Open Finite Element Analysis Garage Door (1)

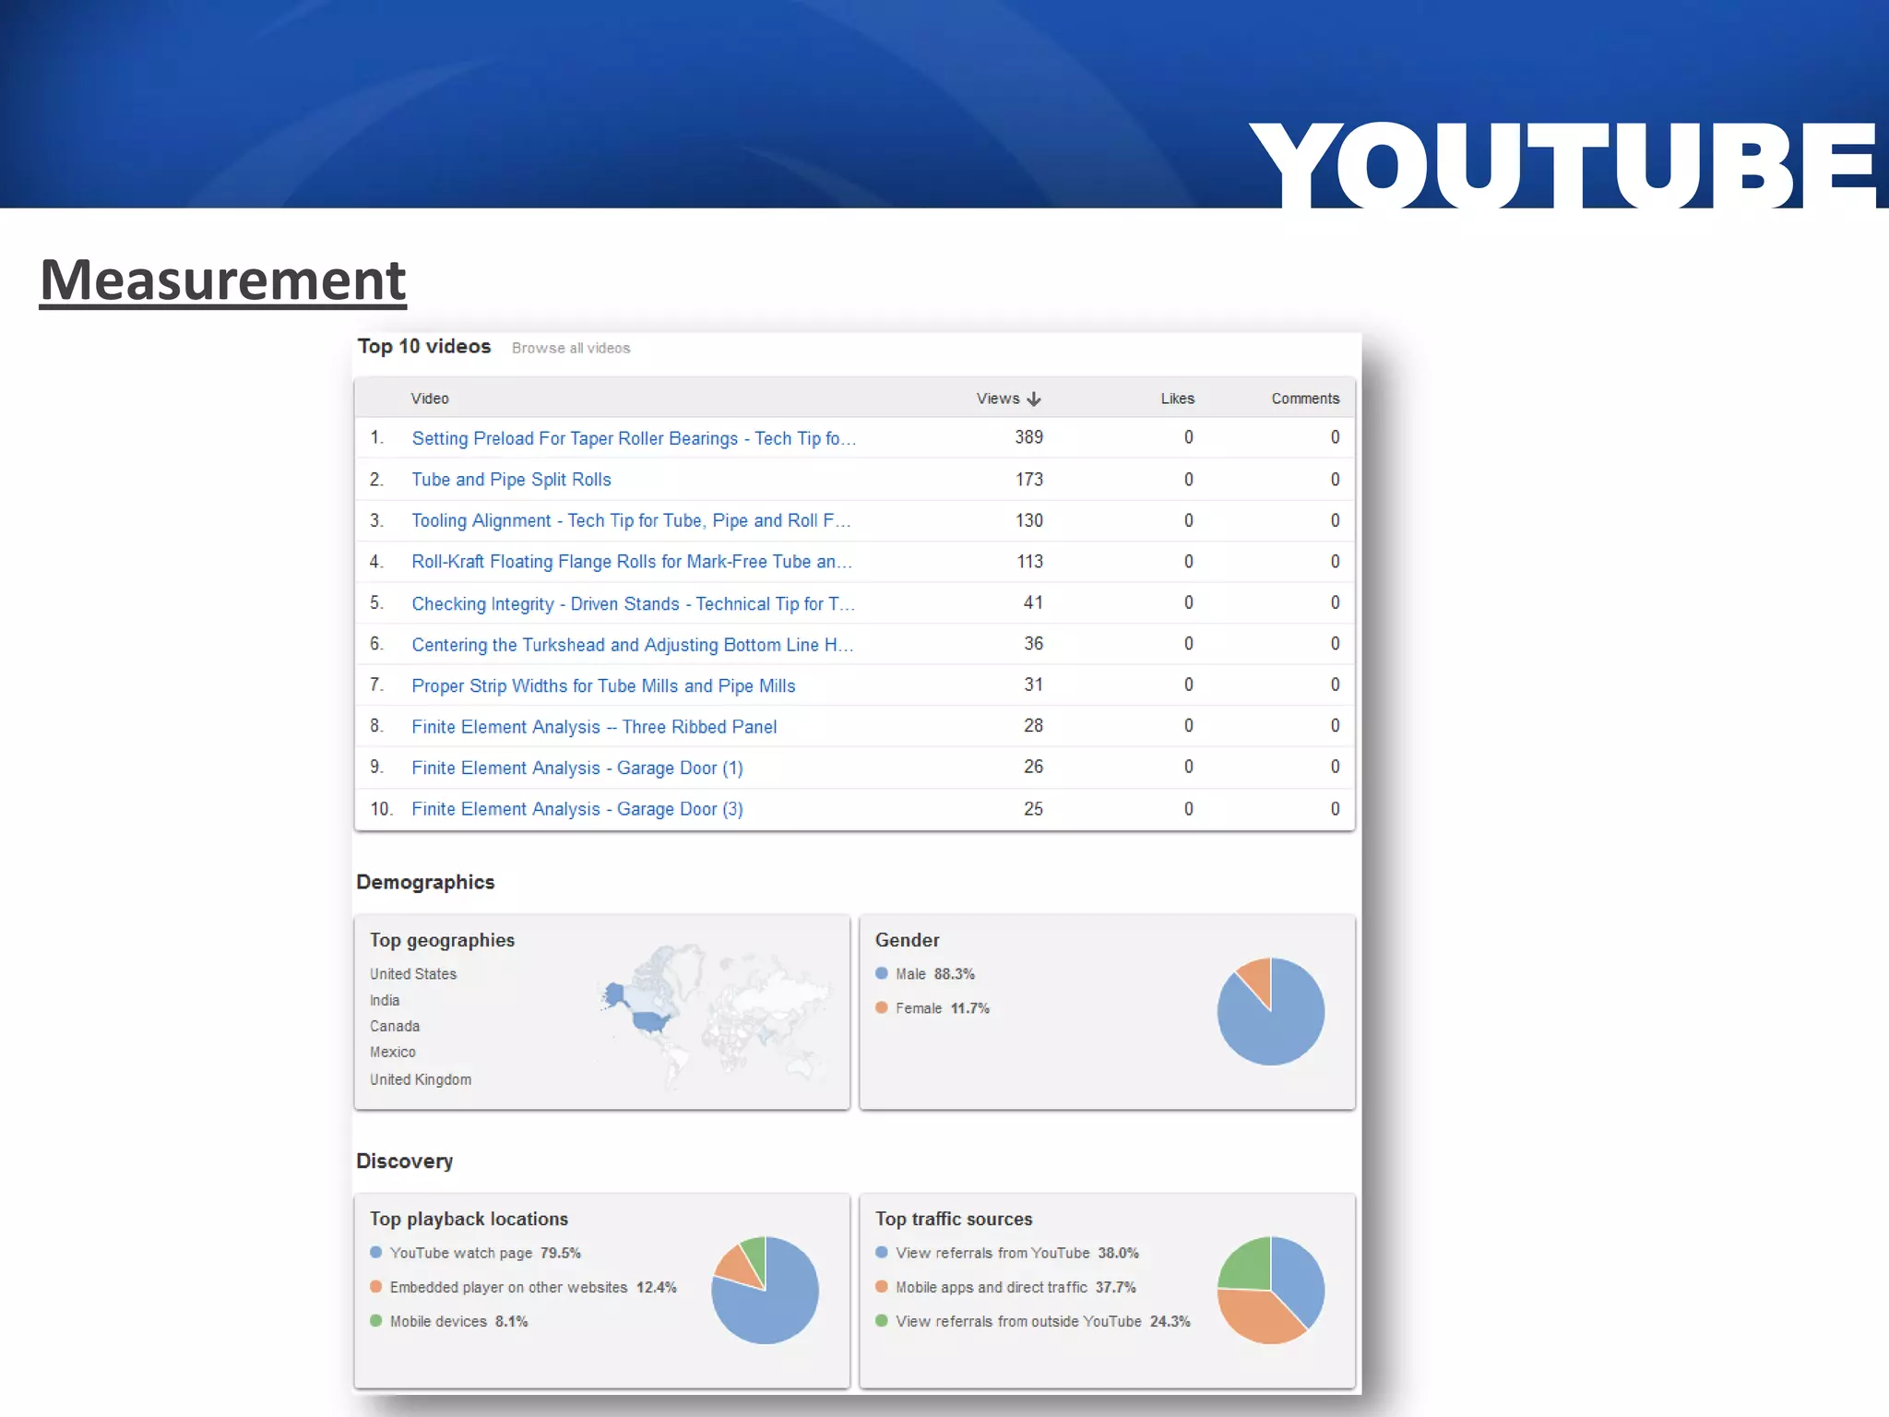(577, 768)
